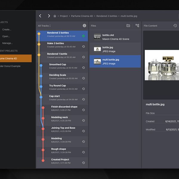Viewport: 179px width, 179px height.
Task: Select the Try Round Cap commit
Action: click(x=62, y=89)
